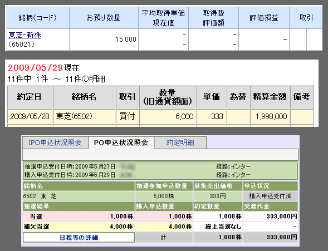The image size is (328, 251).
Task: Click the 単価 column header
Action: pyautogui.click(x=212, y=97)
